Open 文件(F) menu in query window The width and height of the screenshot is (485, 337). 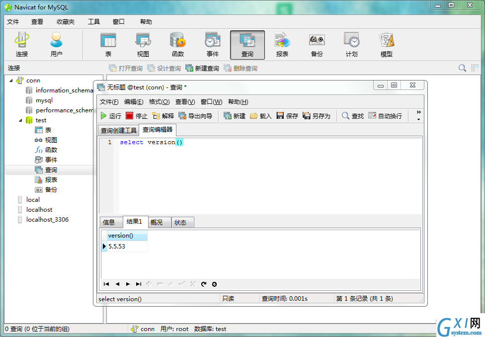pyautogui.click(x=109, y=102)
